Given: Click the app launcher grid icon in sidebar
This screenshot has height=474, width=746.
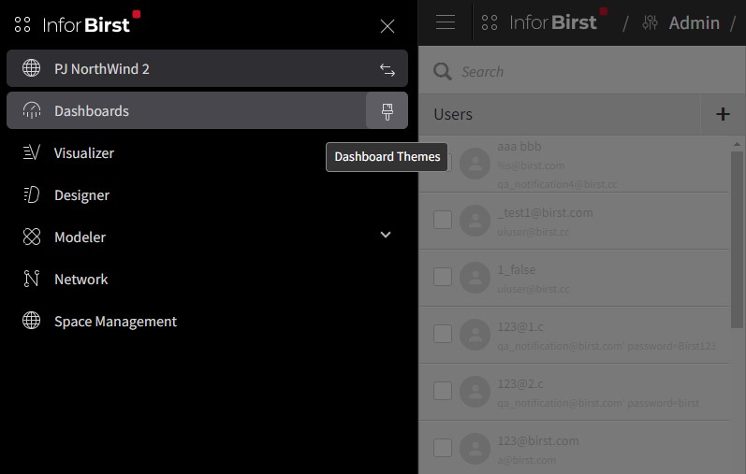Looking at the screenshot, I should pyautogui.click(x=22, y=25).
